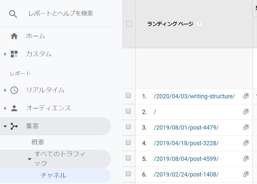Open new window icon next to /2020/04/03/writing-structure/

click(246, 96)
